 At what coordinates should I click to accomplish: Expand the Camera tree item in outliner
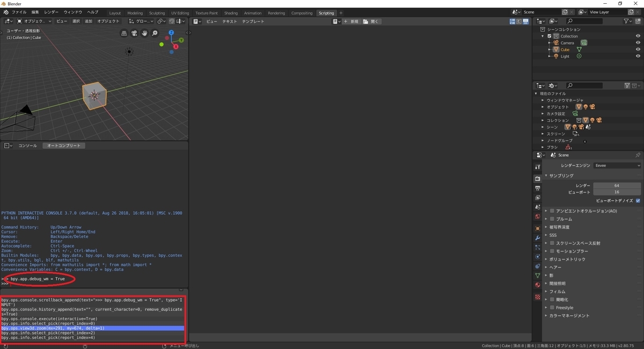pos(550,43)
